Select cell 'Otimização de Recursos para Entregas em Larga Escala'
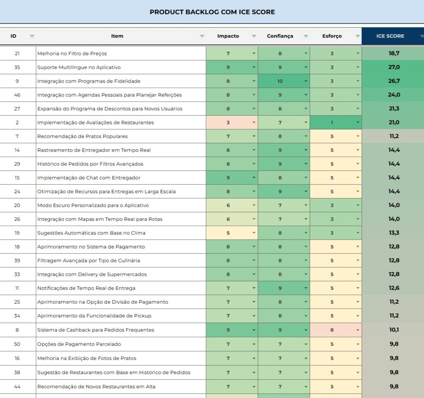 click(x=121, y=192)
